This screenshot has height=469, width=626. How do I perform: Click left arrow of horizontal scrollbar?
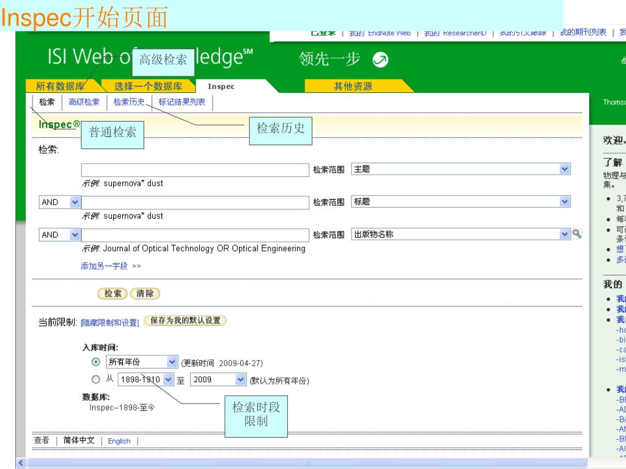[21, 463]
